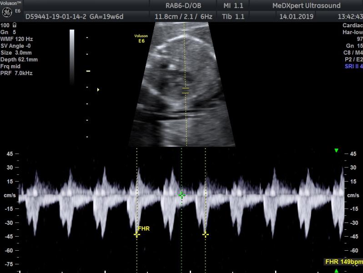
Task: Click the patient ID GA=19w6d field
Action: click(74, 17)
